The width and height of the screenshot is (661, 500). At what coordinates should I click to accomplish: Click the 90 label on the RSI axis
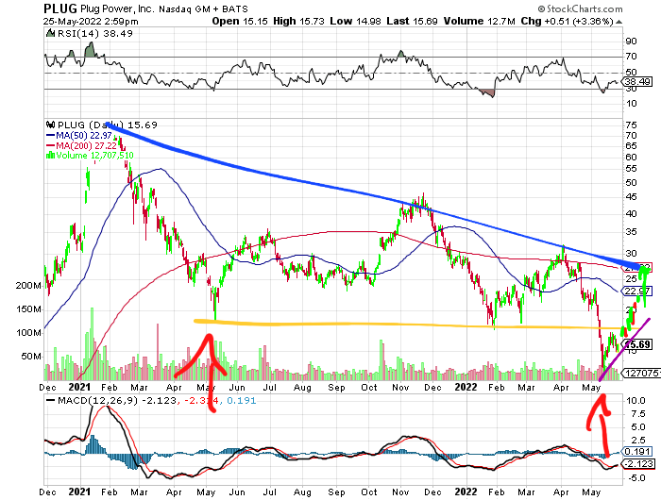point(631,42)
